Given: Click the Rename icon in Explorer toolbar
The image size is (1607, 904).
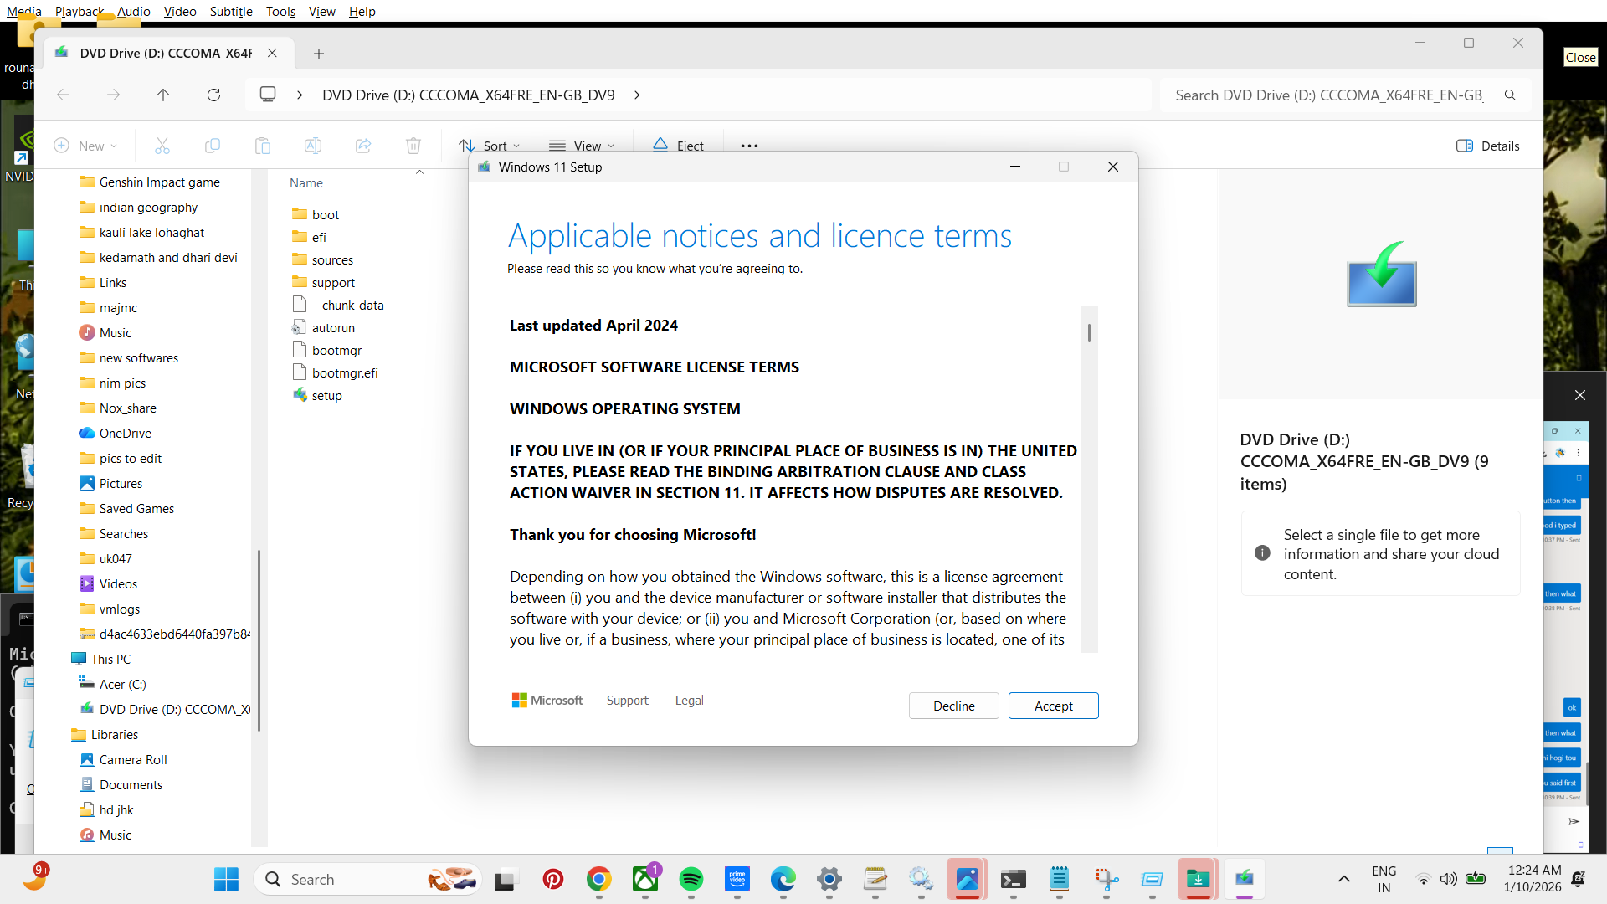Looking at the screenshot, I should [313, 146].
